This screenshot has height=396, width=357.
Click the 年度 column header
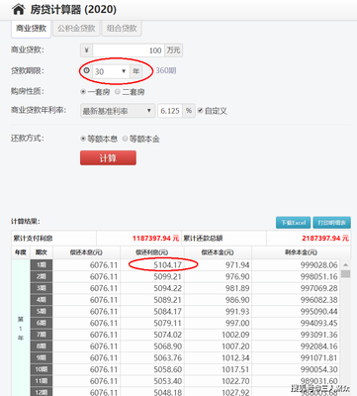(21, 252)
